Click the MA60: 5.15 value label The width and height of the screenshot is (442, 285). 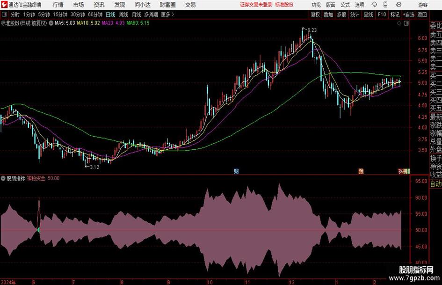click(x=138, y=23)
